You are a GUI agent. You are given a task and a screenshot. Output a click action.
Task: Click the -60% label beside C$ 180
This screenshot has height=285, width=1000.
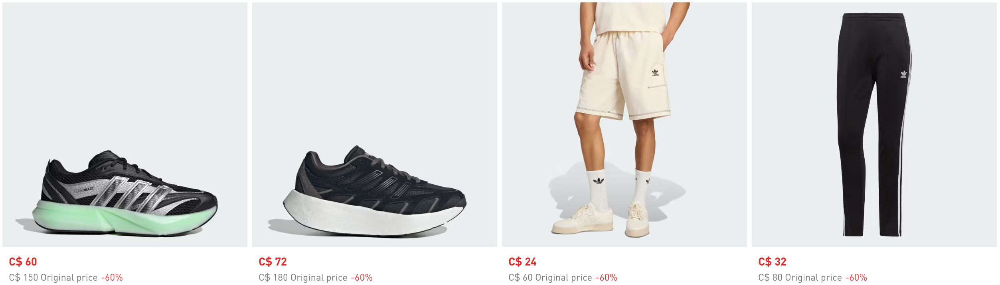click(362, 277)
